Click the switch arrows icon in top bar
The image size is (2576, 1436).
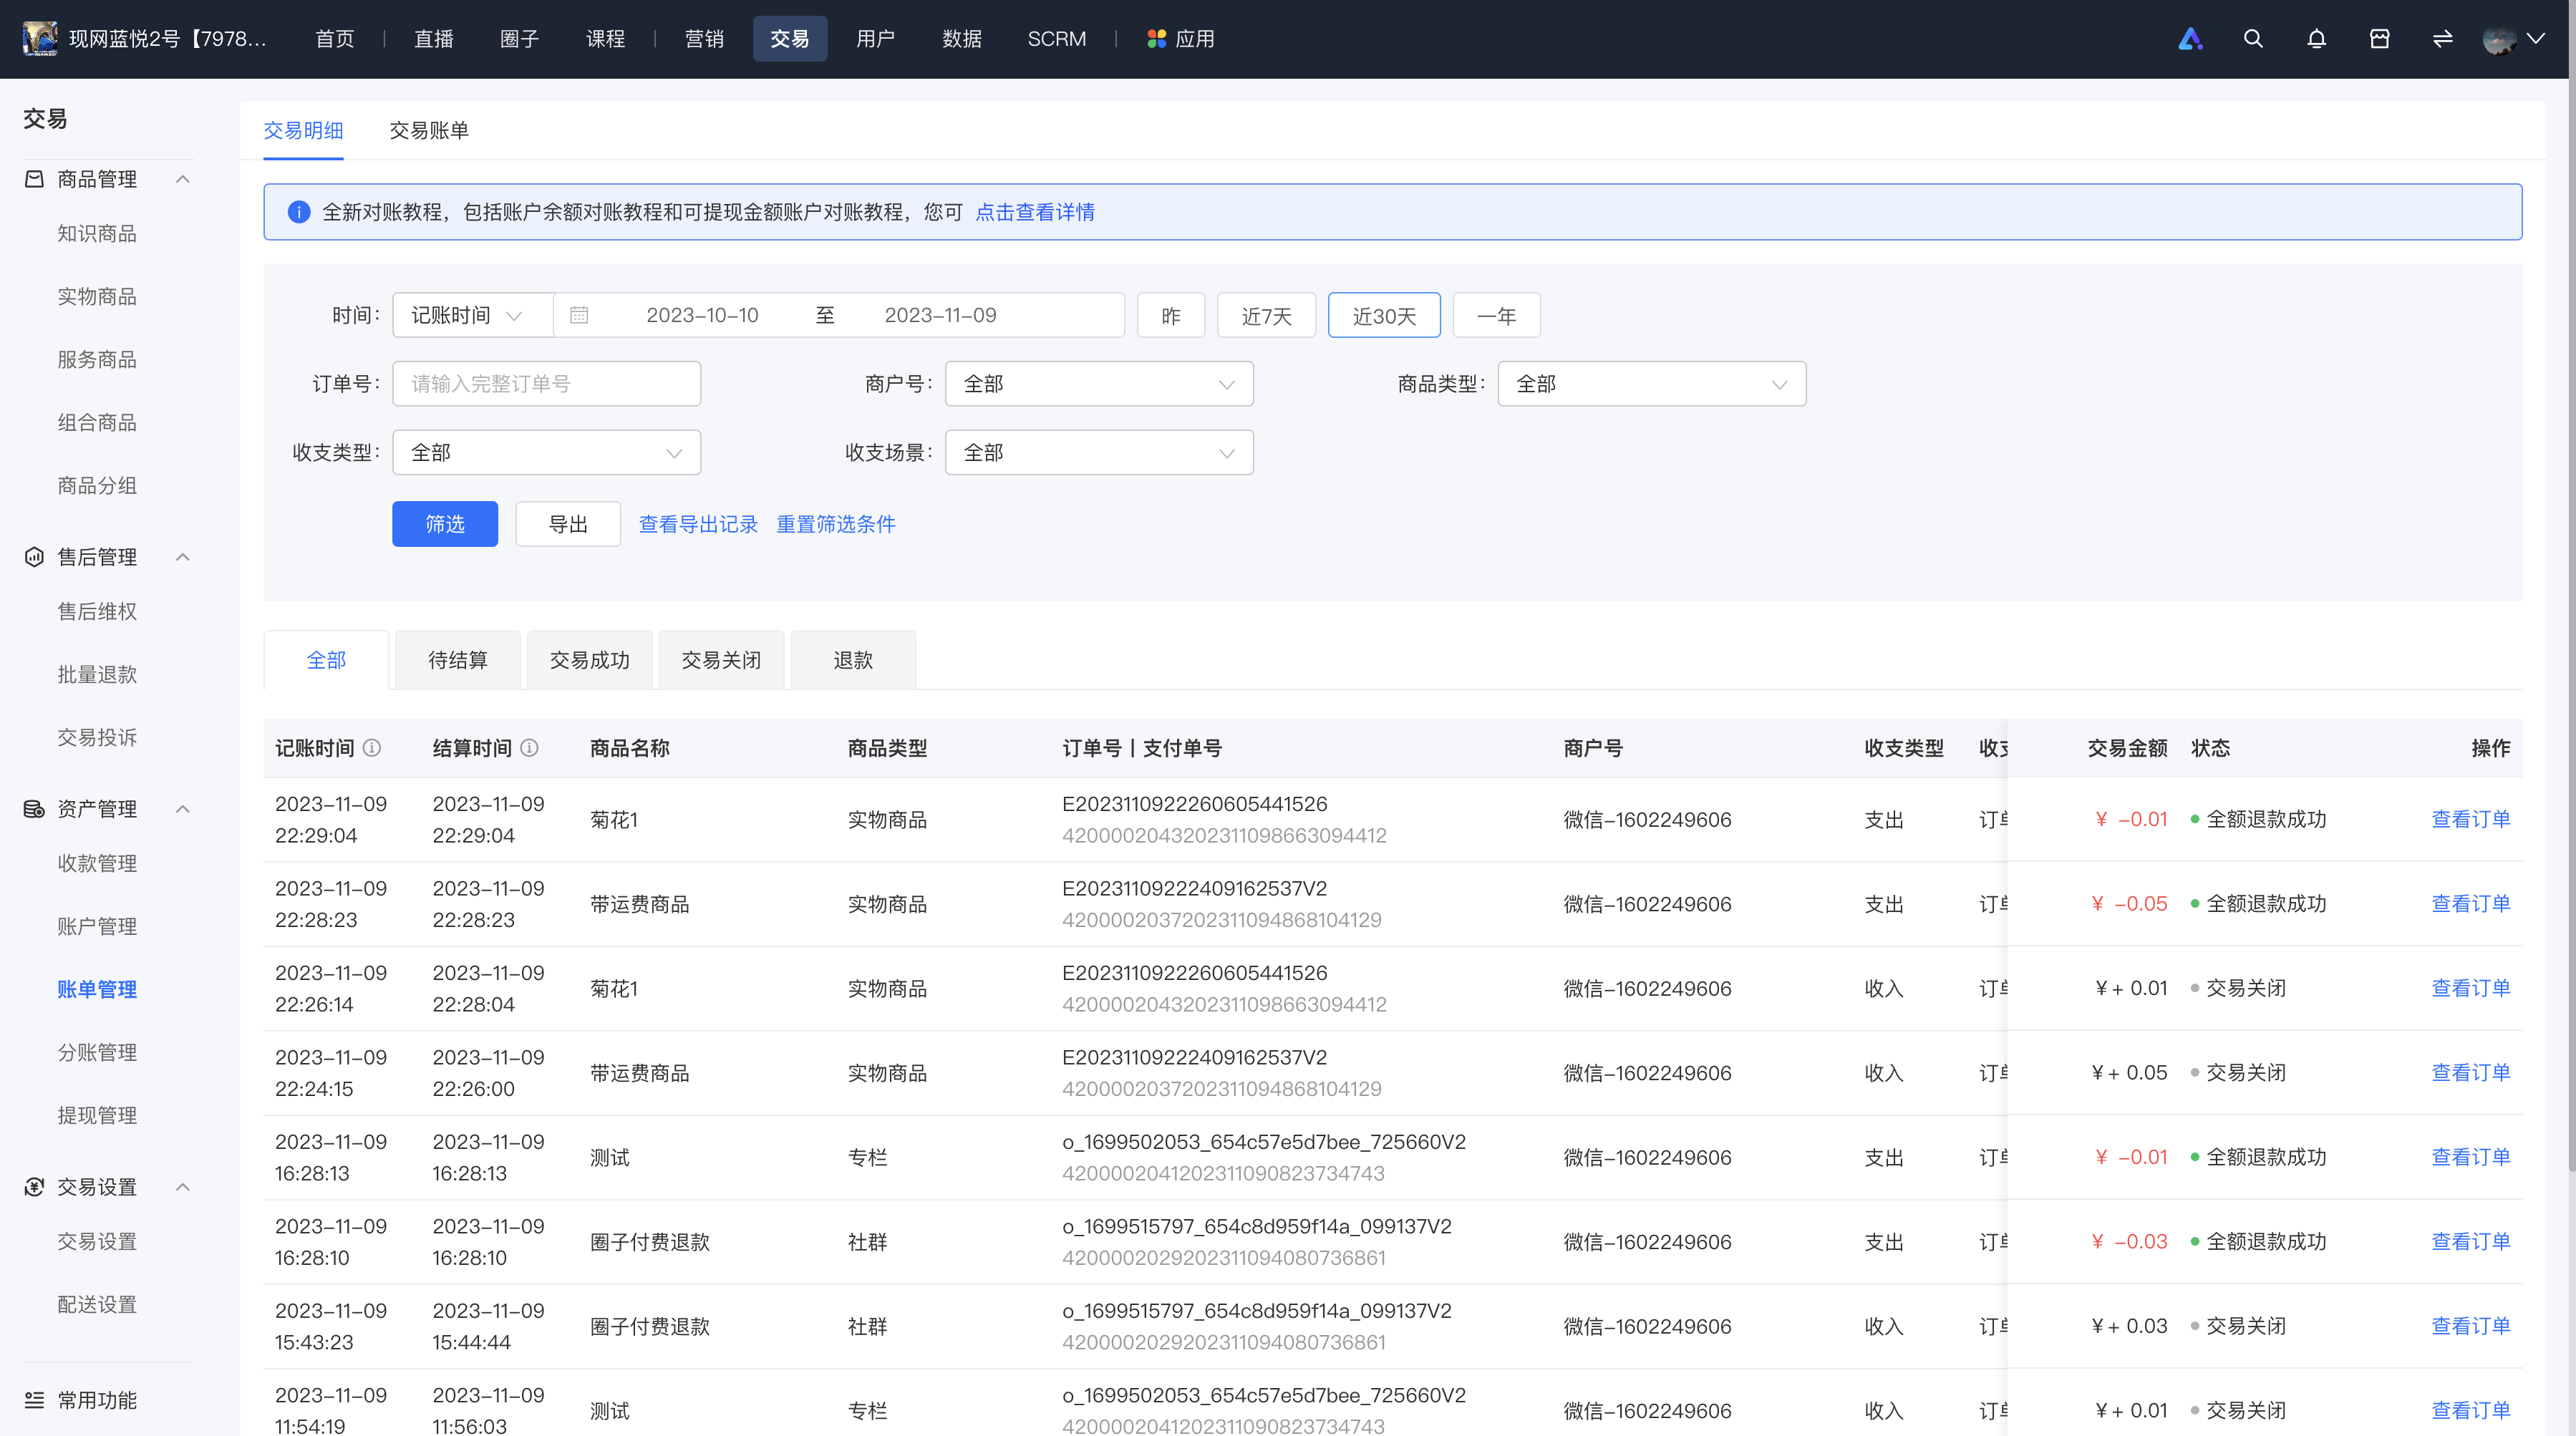[2442, 39]
